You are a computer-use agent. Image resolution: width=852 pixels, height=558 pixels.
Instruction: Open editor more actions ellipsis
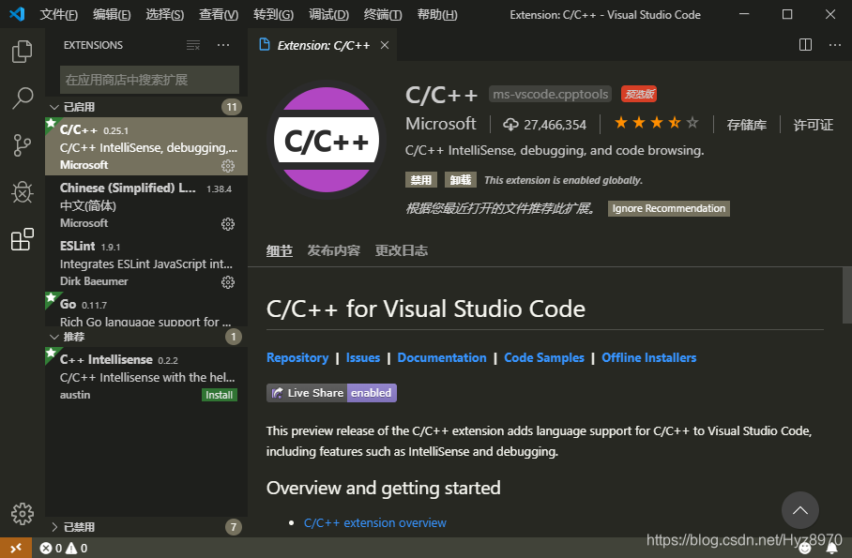click(x=835, y=45)
